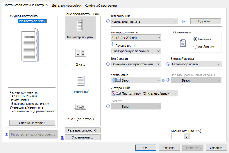Select Книжная orientation radio button

point(195,39)
